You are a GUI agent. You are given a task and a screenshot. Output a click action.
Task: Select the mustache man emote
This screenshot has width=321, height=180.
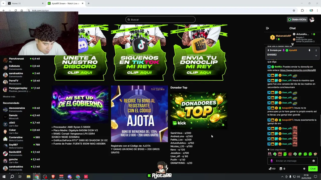point(280,154)
